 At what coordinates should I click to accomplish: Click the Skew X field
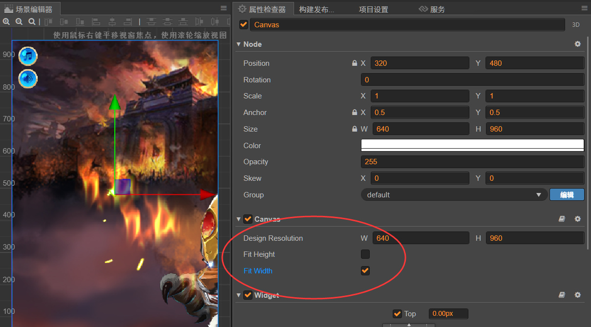[x=420, y=178]
